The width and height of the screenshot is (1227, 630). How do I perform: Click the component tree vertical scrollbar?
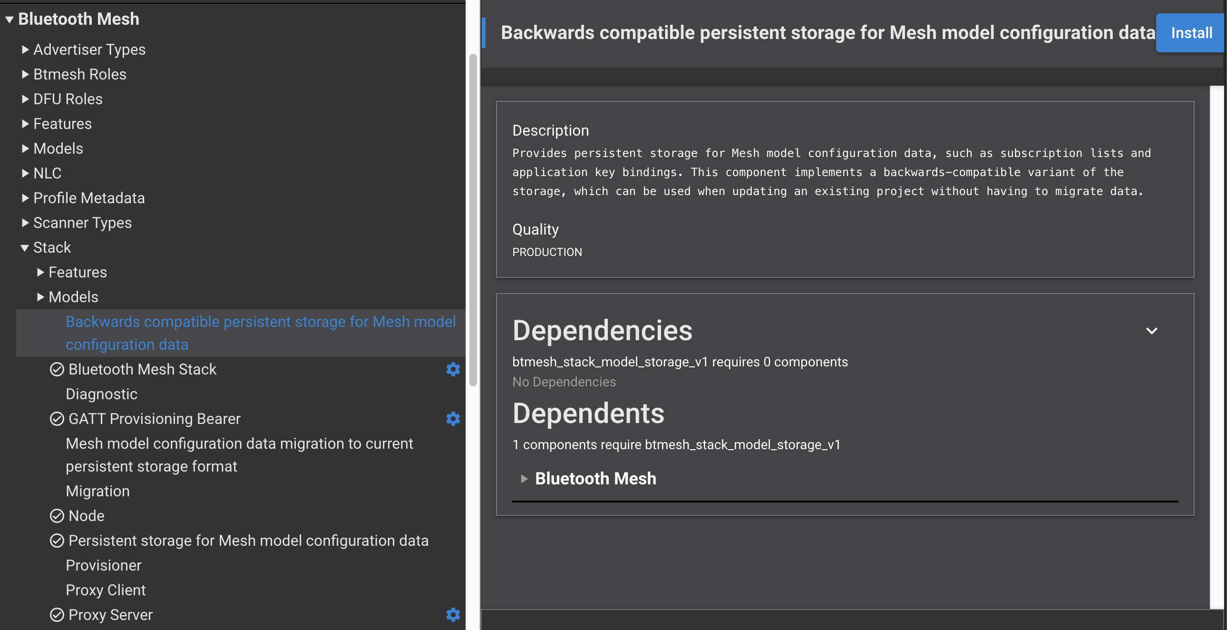coord(473,220)
